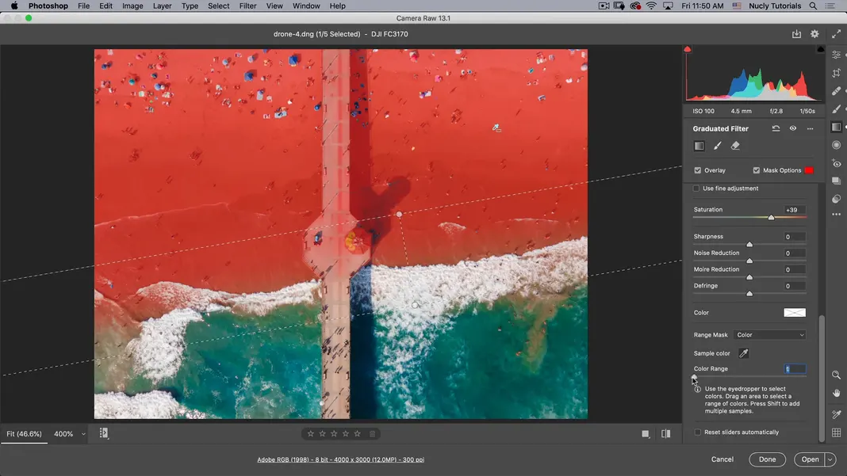Uncheck the Mask Options checkbox
Viewport: 847px width, 476px height.
[757, 170]
